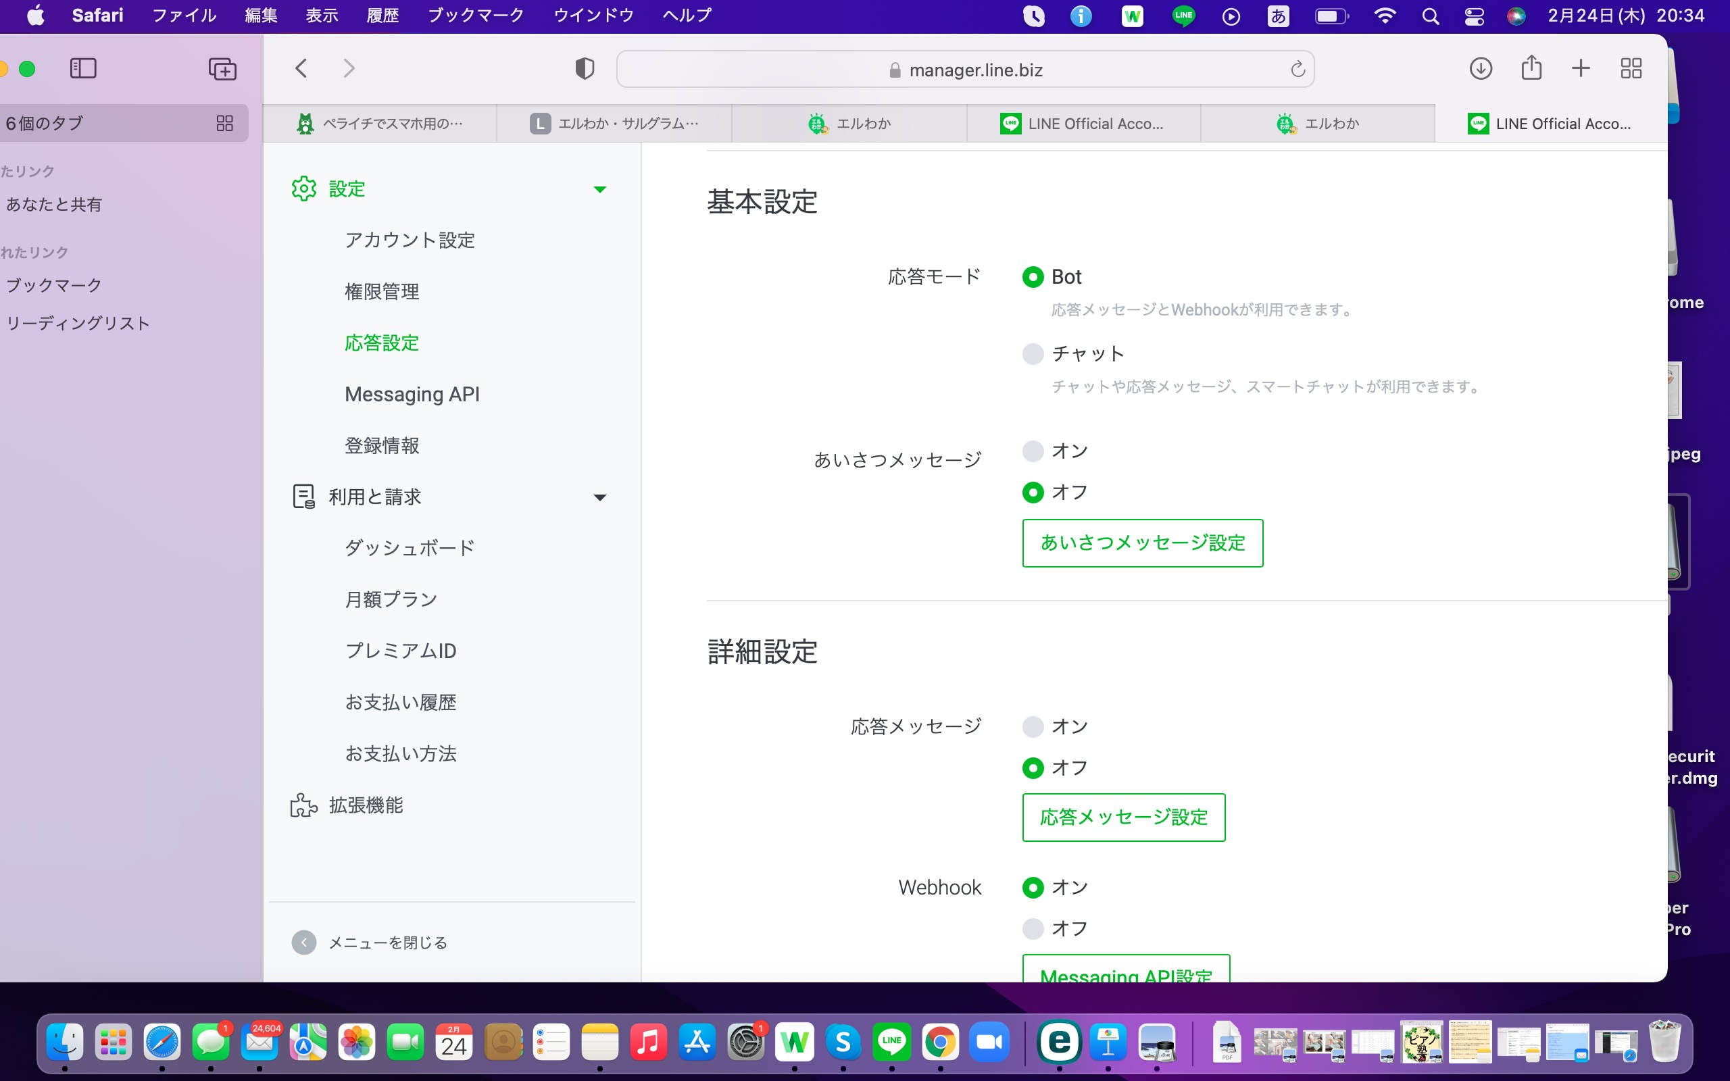Open the 編集 menu
Image resolution: width=1730 pixels, height=1081 pixels.
pos(261,15)
